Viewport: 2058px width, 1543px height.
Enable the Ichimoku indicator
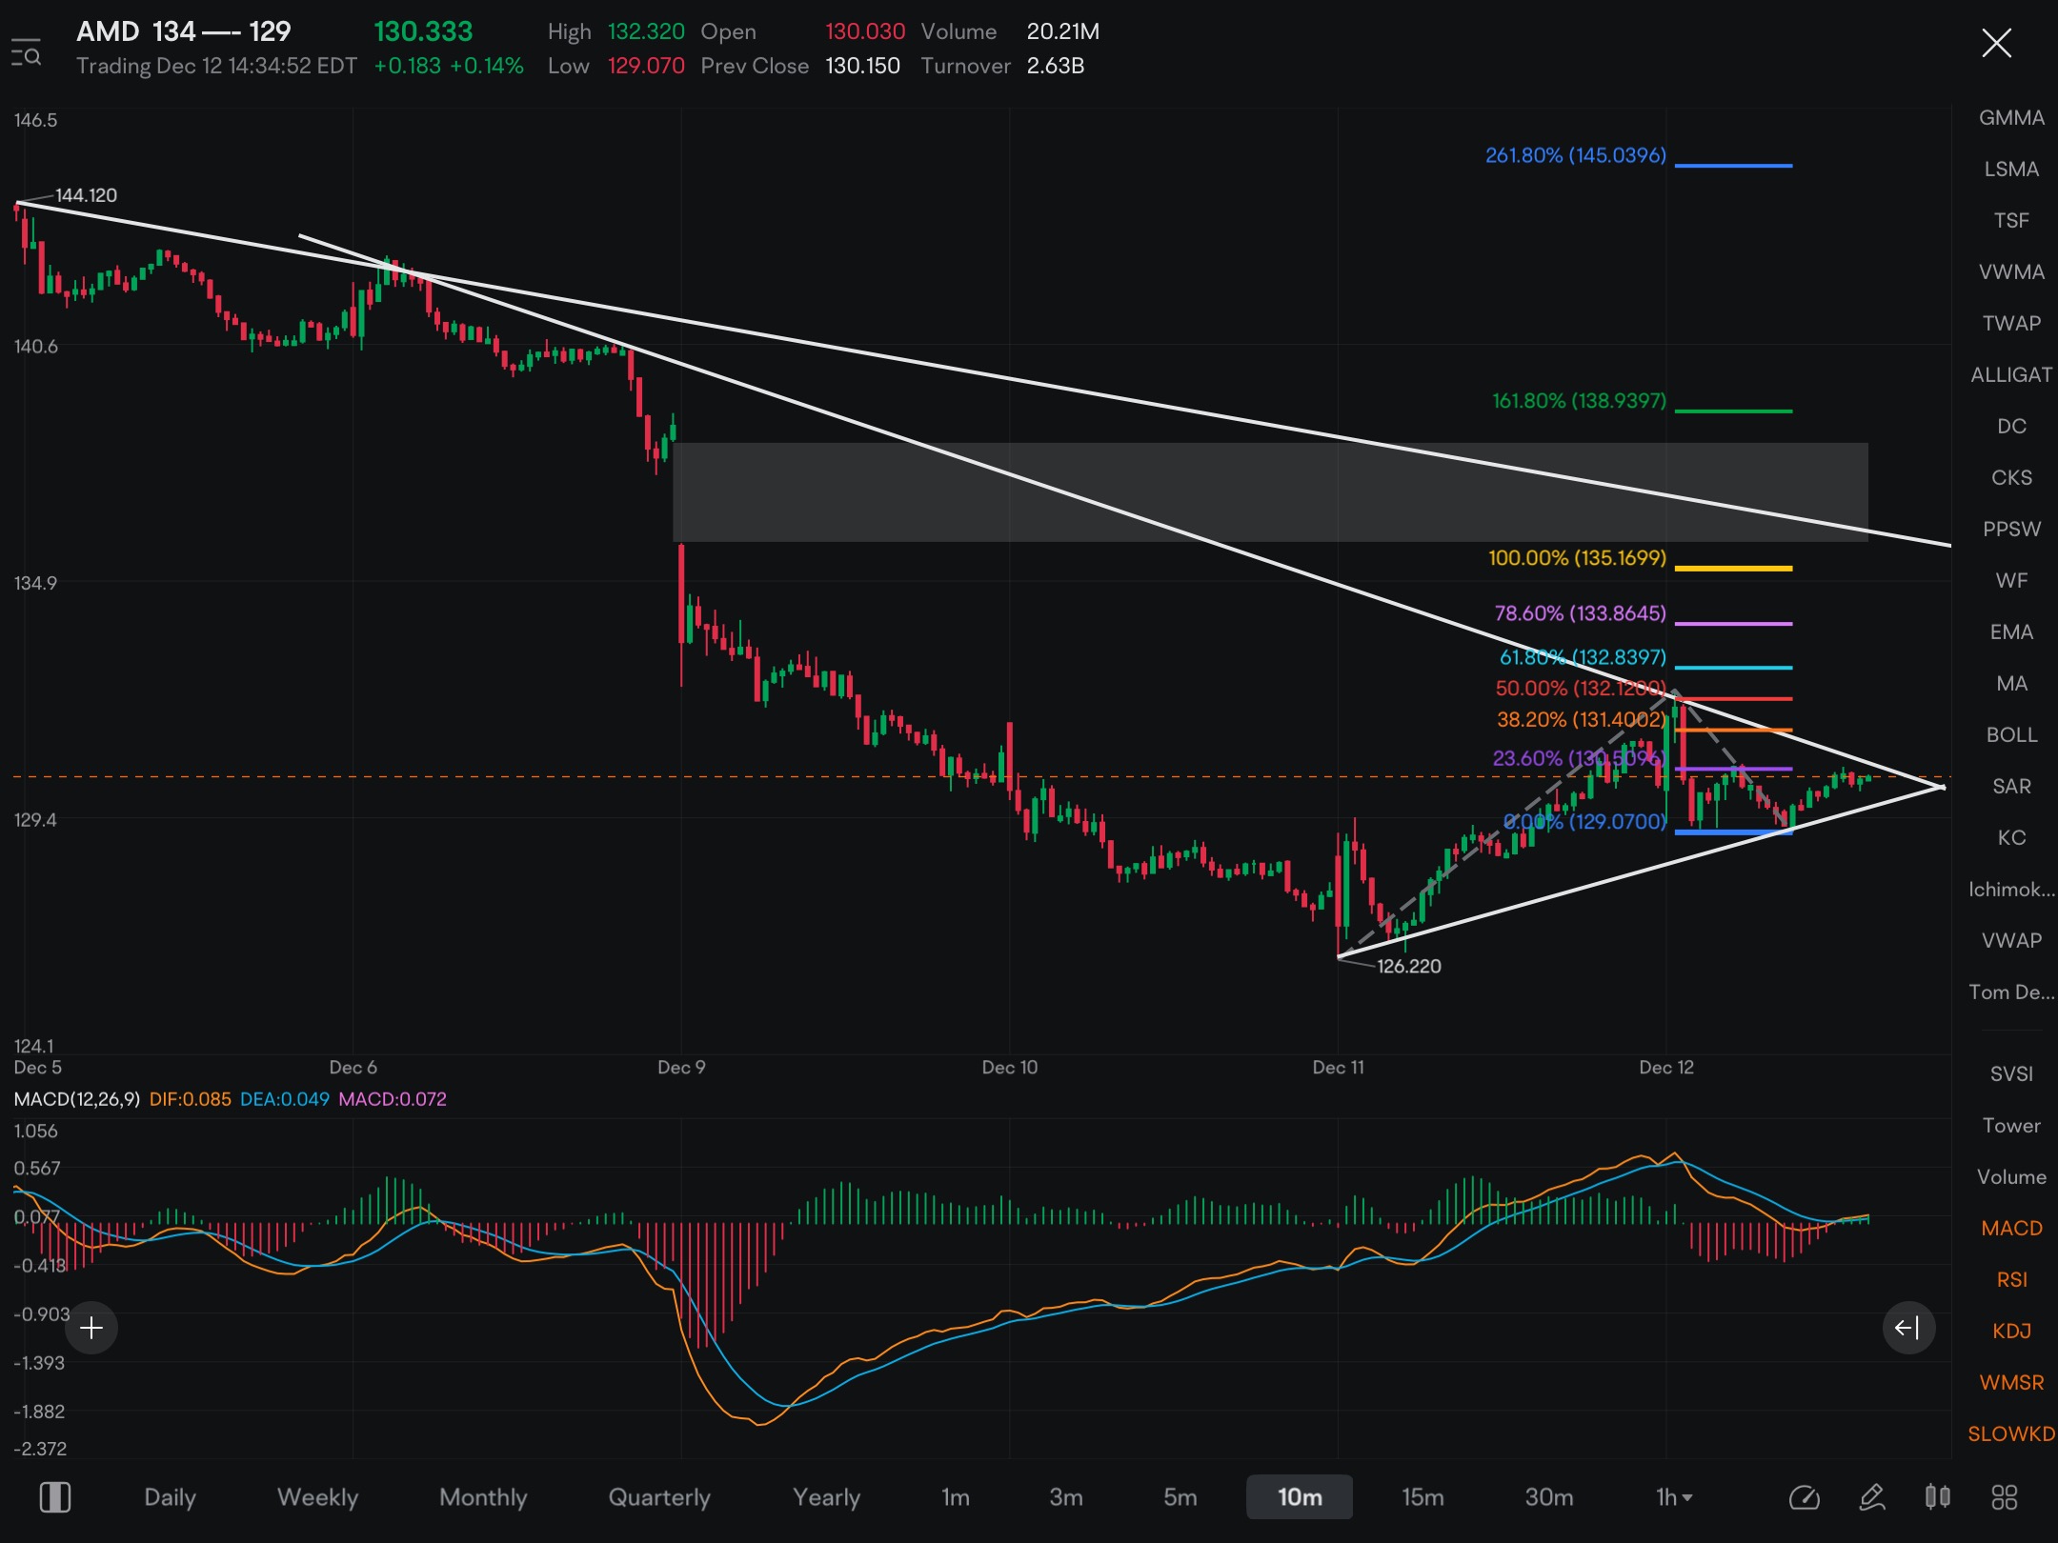point(2011,890)
